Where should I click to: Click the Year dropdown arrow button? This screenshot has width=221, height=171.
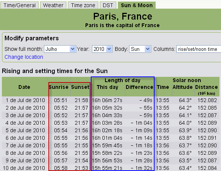click(x=109, y=49)
